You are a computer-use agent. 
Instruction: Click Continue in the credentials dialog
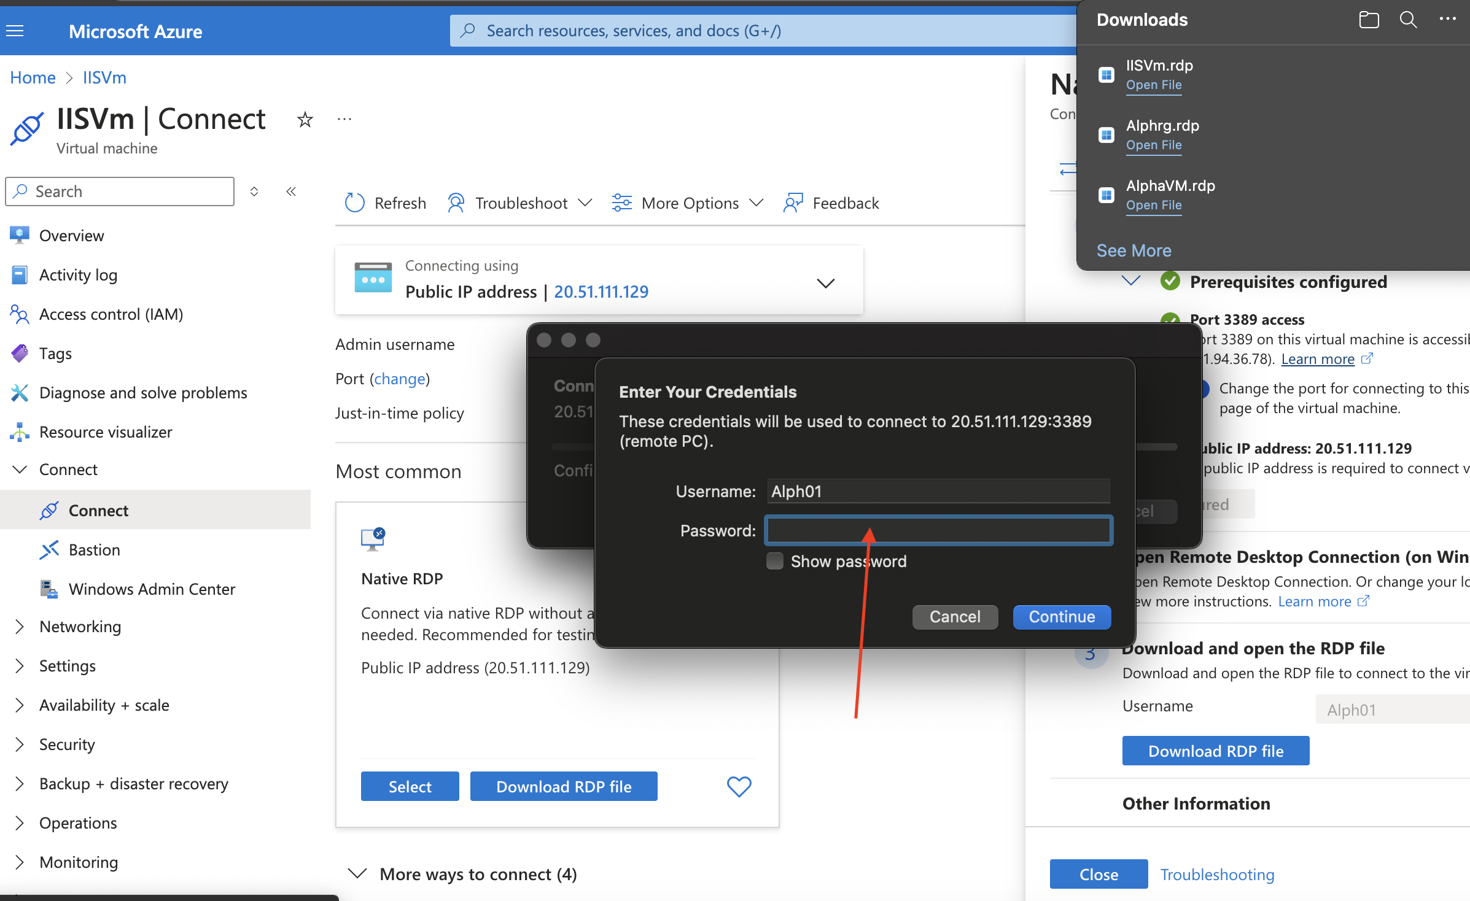(x=1062, y=617)
